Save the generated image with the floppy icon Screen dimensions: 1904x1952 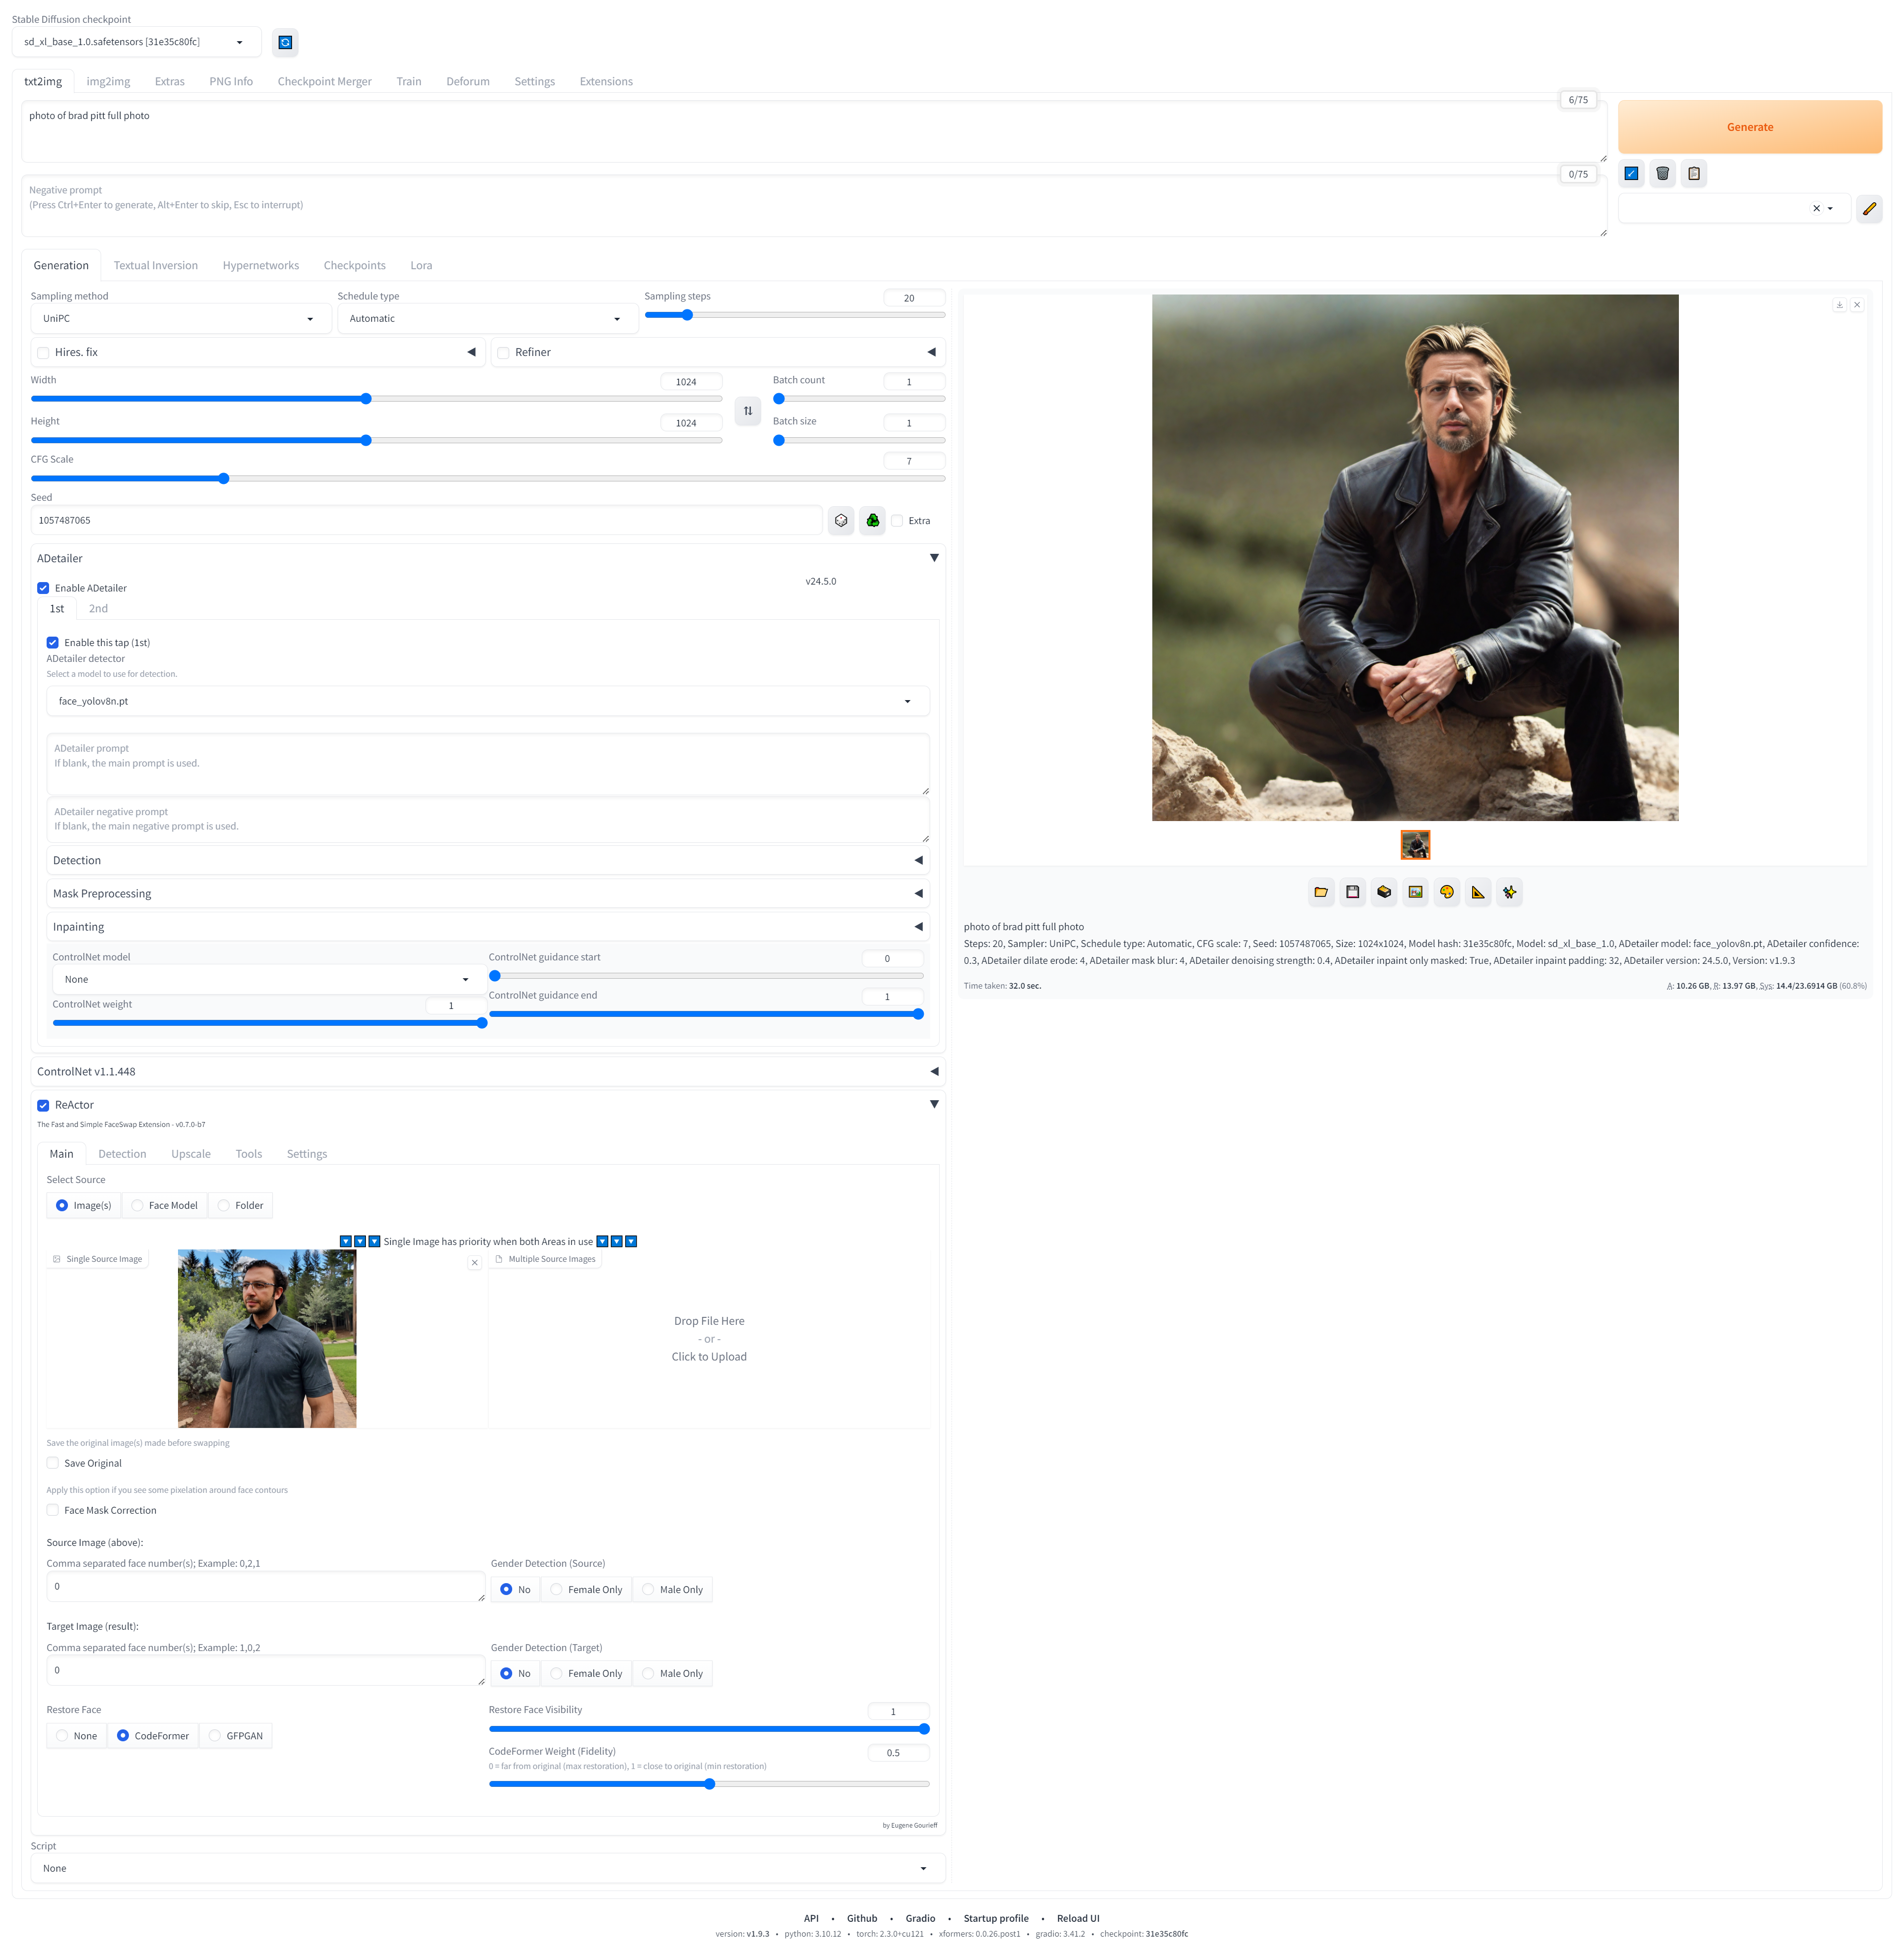(1352, 892)
